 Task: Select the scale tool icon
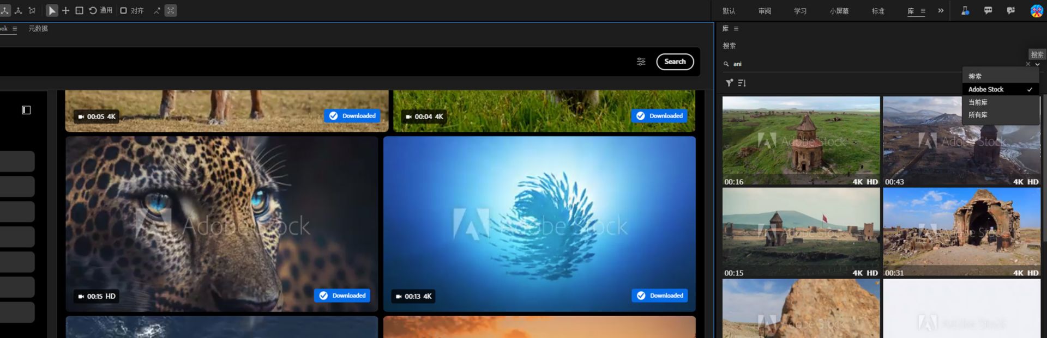coord(79,10)
